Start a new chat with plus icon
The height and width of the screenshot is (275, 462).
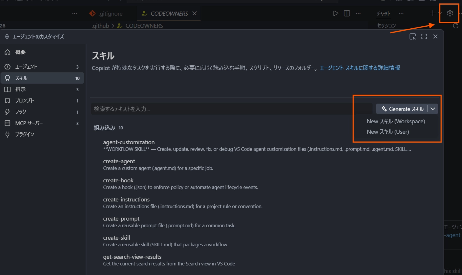pyautogui.click(x=432, y=13)
